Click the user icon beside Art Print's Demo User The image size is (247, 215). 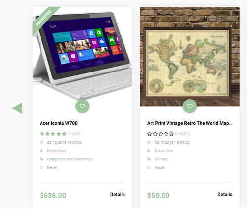[149, 150]
